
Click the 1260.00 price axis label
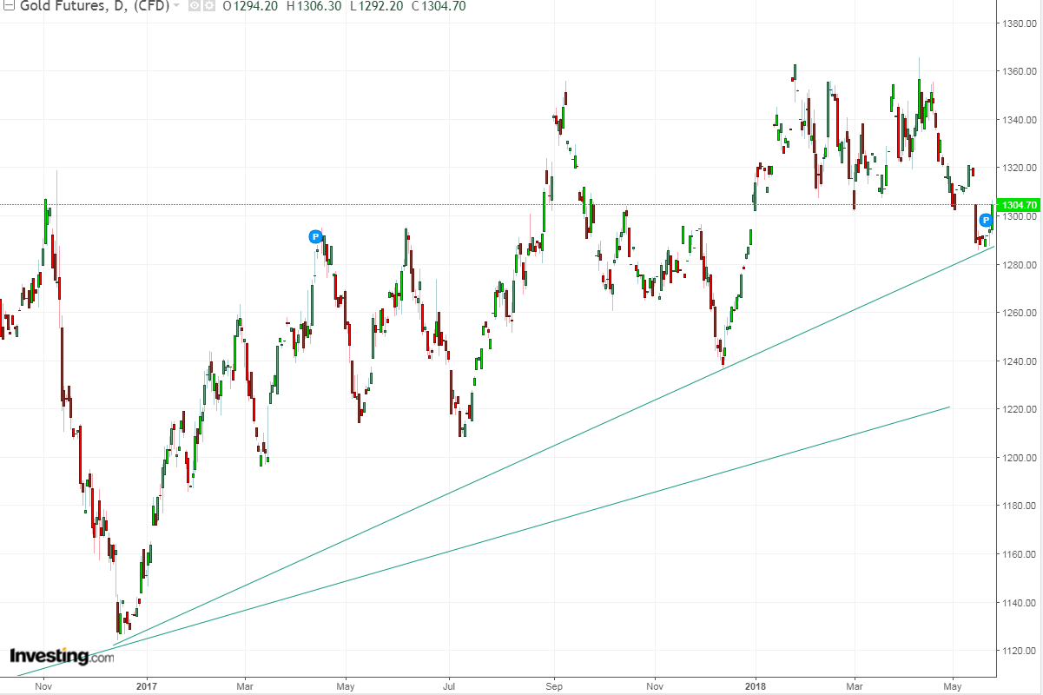coord(1020,313)
